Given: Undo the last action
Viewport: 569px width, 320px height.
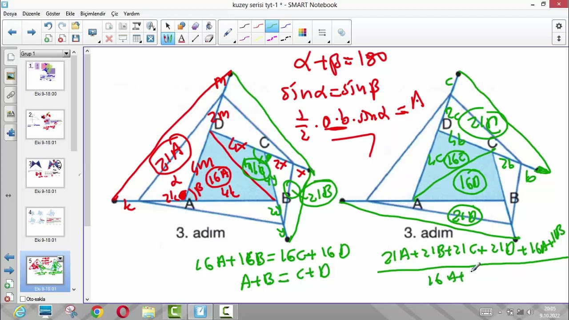Looking at the screenshot, I should pyautogui.click(x=48, y=26).
